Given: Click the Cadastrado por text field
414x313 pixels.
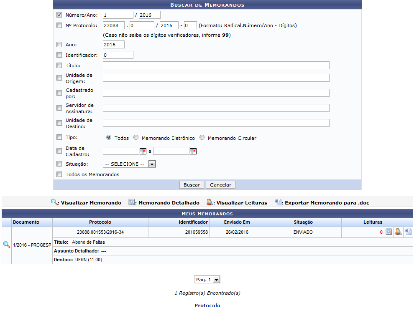Looking at the screenshot, I should [216, 93].
